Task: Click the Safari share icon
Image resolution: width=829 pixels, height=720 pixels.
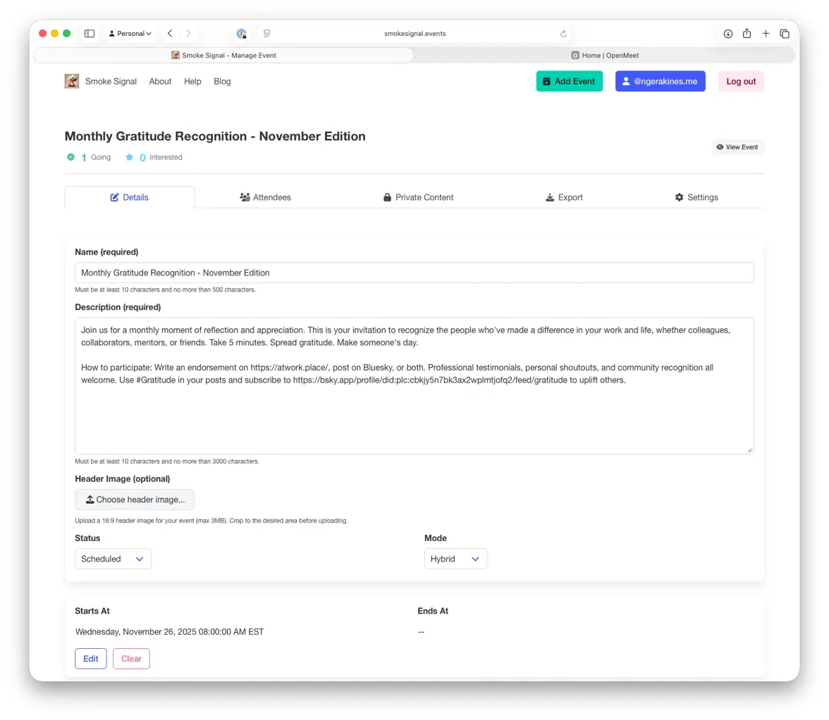Action: click(x=747, y=33)
